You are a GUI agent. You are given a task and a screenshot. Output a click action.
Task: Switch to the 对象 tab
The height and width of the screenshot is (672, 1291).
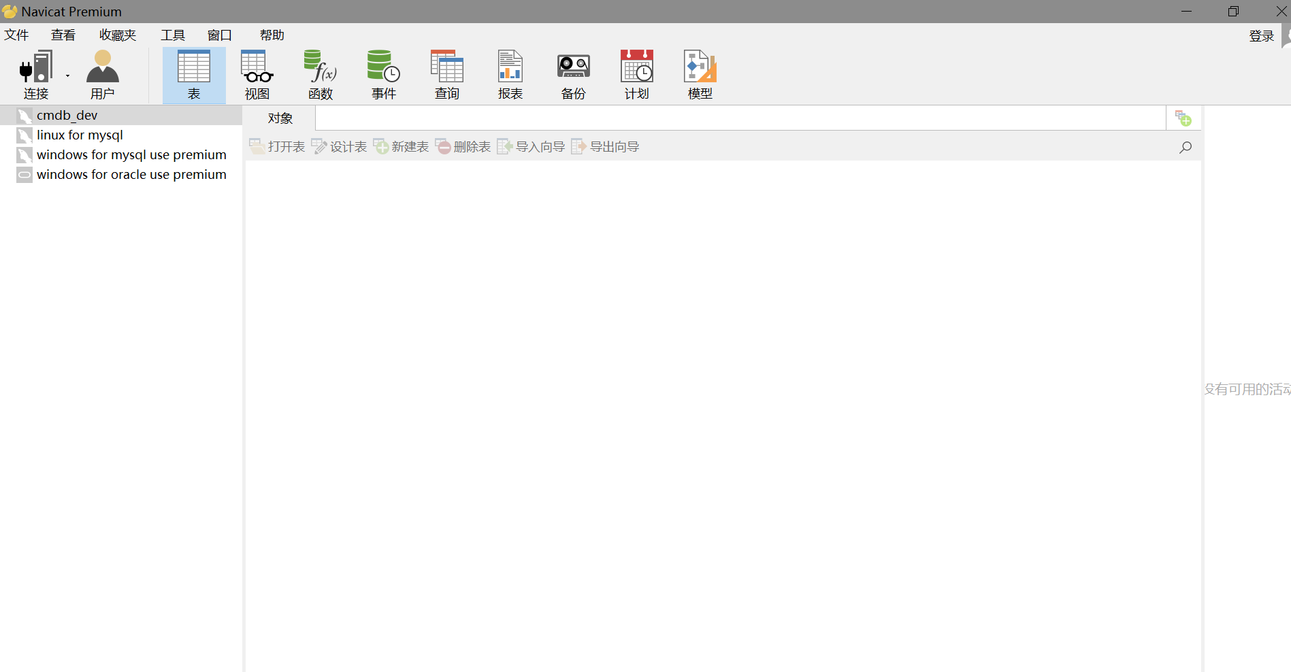(x=280, y=118)
